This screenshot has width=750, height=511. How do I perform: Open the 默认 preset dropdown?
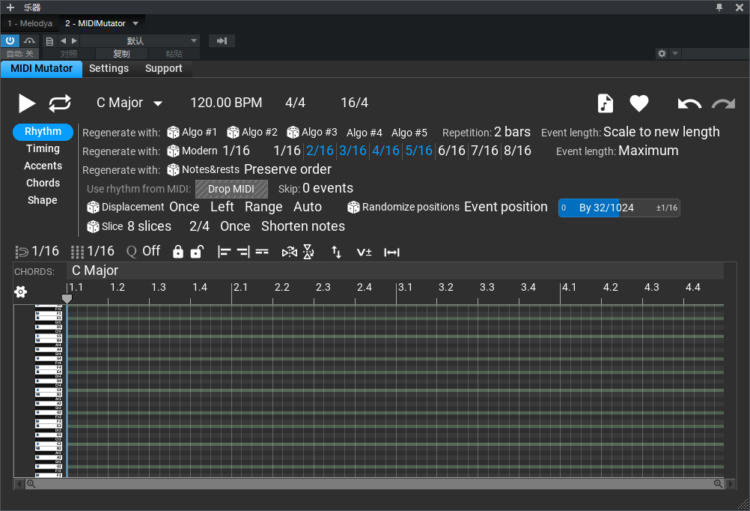(x=139, y=40)
